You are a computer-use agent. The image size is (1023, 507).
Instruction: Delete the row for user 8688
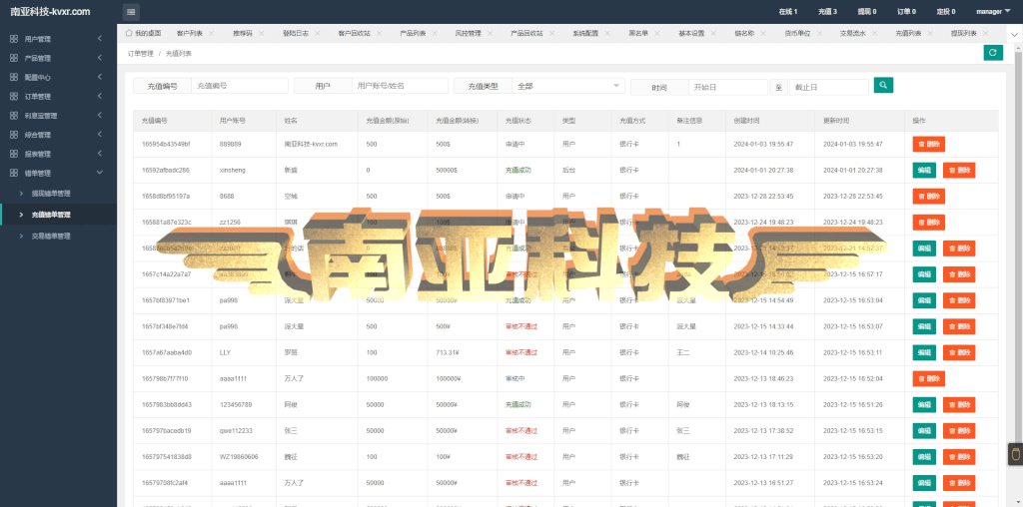coord(928,197)
